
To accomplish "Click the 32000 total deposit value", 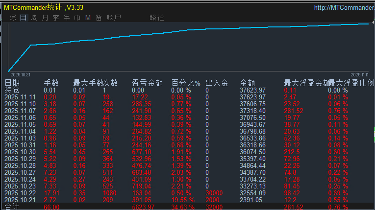I will point(214,207).
